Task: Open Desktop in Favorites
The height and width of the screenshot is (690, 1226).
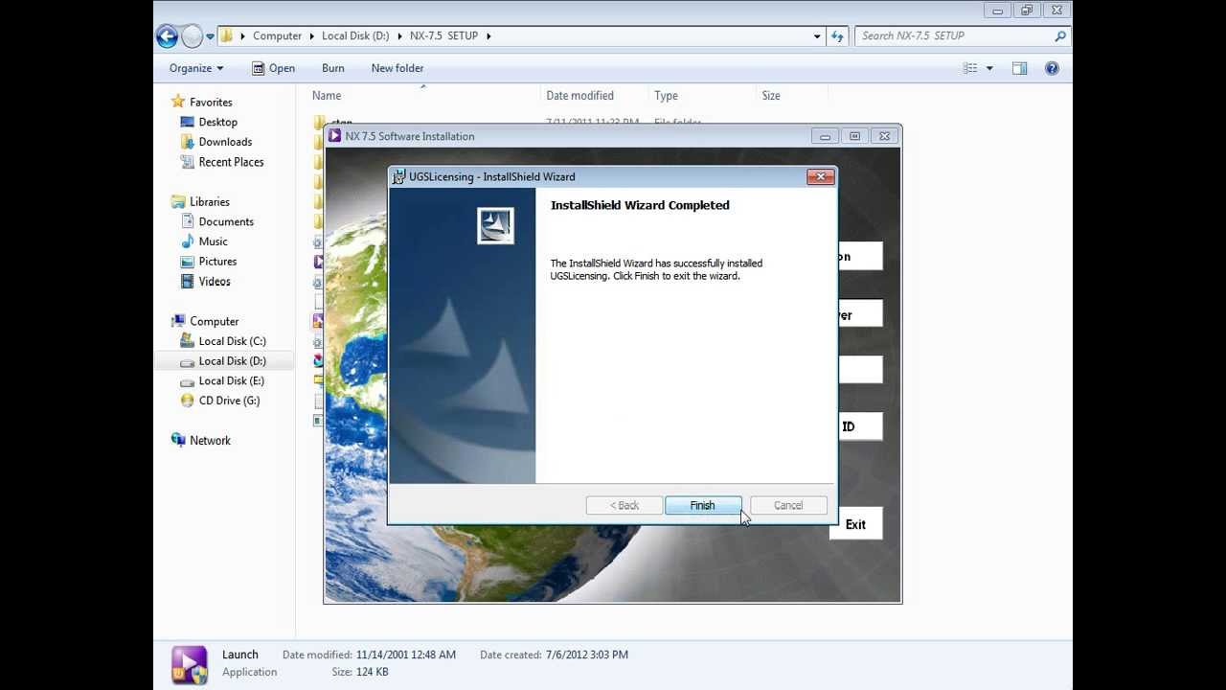Action: tap(217, 122)
